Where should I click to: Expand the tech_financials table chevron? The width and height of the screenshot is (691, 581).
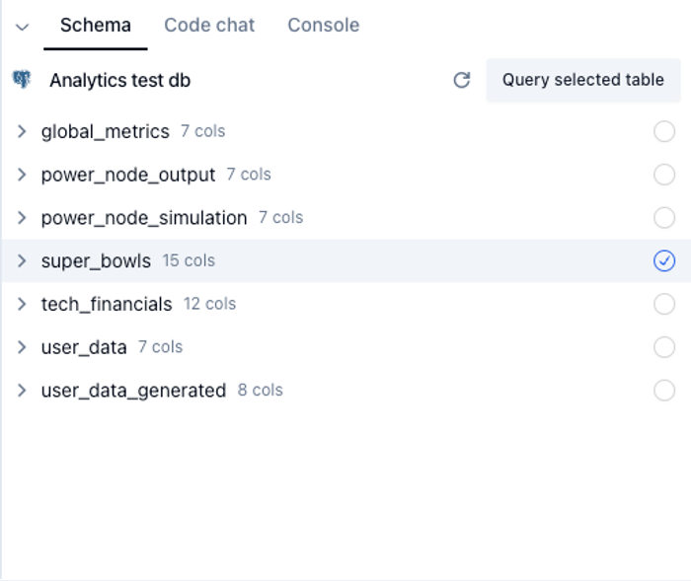pos(22,304)
